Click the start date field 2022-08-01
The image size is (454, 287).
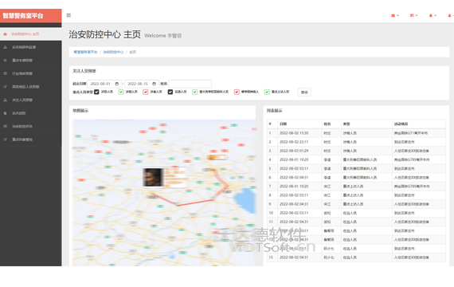(104, 84)
